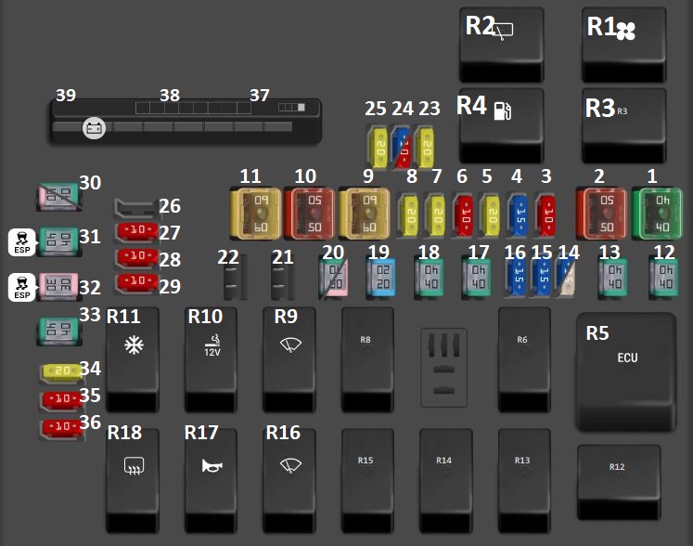Click the windshield wiper icon on relay R2
Viewport: 693px width, 546px height.
503,31
